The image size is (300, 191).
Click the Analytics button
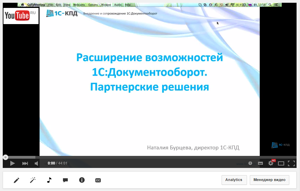(234, 180)
